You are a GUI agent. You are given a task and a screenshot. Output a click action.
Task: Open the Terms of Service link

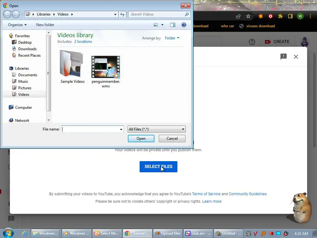206,194
